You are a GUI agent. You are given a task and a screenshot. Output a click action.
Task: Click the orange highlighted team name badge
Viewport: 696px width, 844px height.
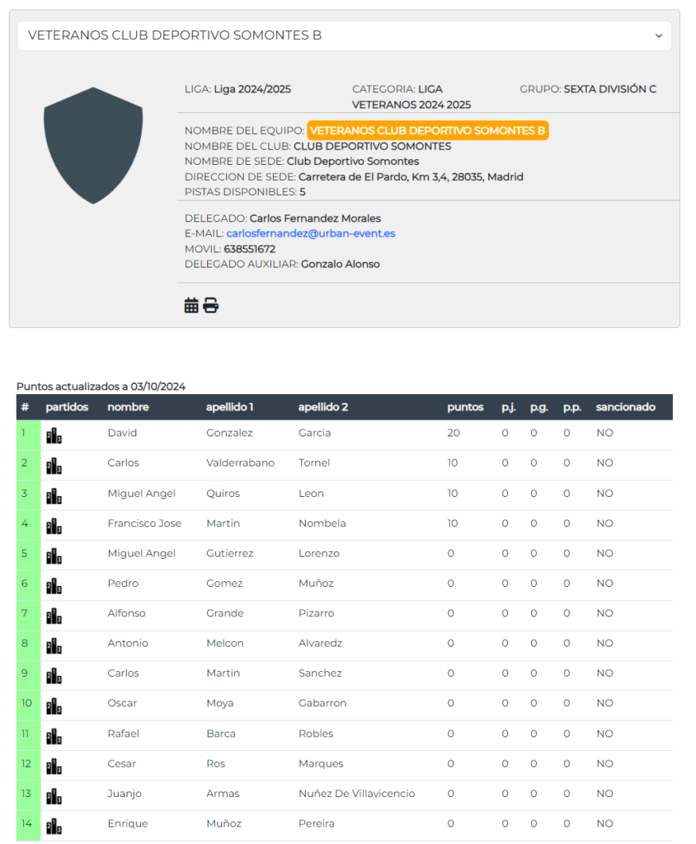coord(428,130)
